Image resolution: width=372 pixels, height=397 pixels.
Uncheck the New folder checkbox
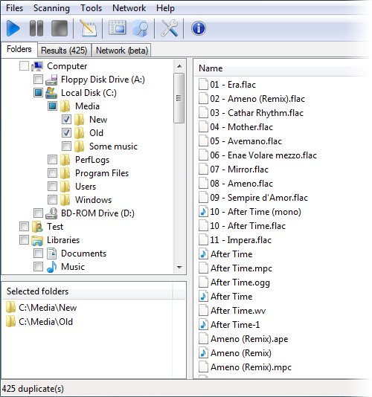pos(67,120)
